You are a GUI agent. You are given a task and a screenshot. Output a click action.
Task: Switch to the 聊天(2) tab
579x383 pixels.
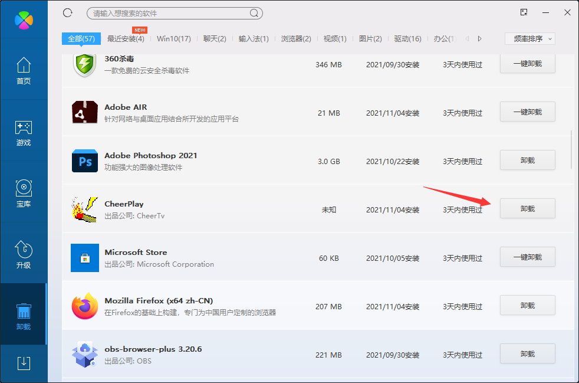point(215,38)
